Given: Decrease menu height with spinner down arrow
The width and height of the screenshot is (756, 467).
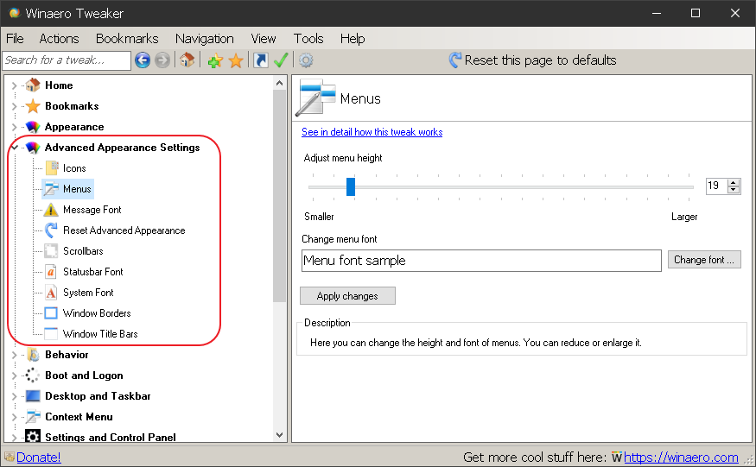Looking at the screenshot, I should point(734,189).
